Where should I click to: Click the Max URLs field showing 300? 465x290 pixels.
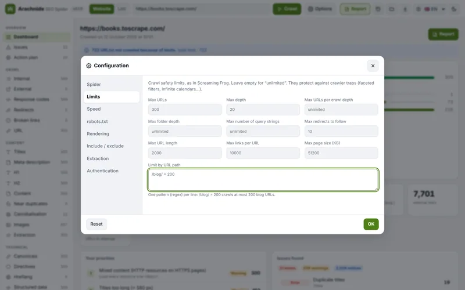click(x=185, y=110)
